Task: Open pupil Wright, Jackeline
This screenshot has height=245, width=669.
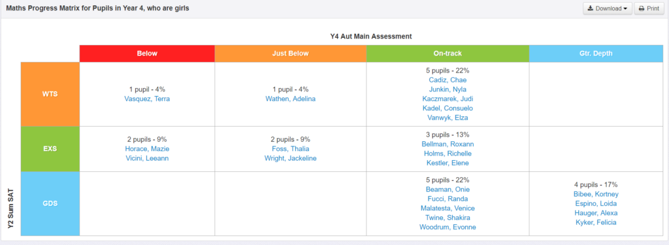Action: [x=291, y=158]
